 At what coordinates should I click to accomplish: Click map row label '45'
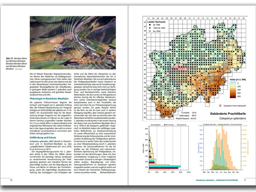[x=145, y=70]
